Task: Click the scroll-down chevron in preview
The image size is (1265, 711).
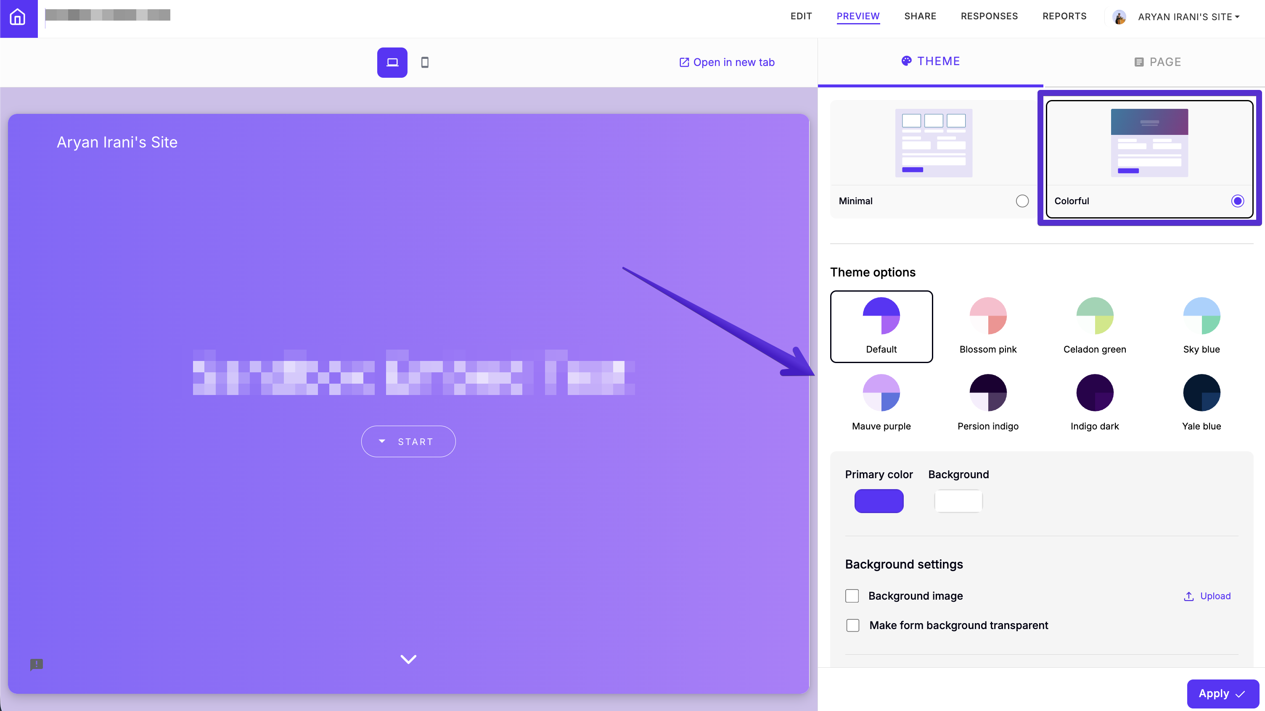Action: (x=408, y=659)
